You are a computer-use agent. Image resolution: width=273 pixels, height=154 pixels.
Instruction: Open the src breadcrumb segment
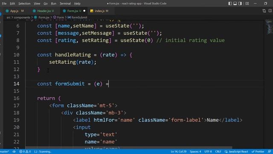(x=9, y=18)
